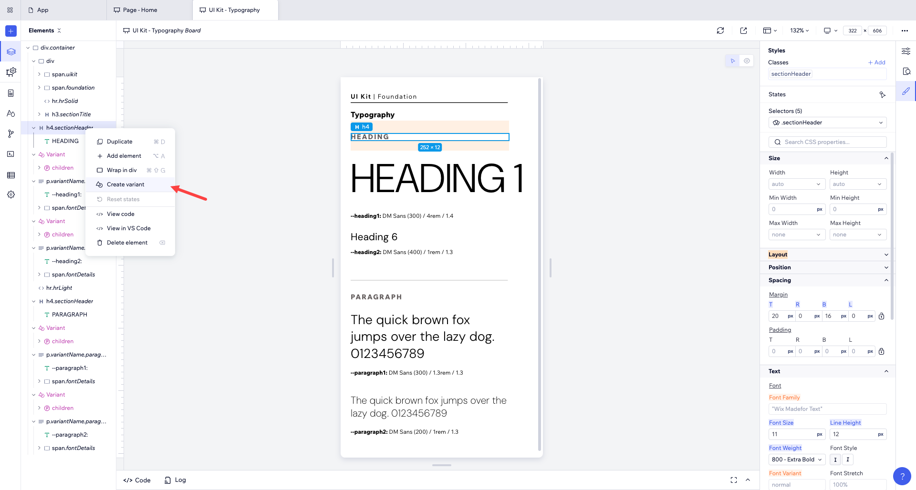Open the Git branch sidebar icon
The height and width of the screenshot is (490, 916).
[x=11, y=134]
